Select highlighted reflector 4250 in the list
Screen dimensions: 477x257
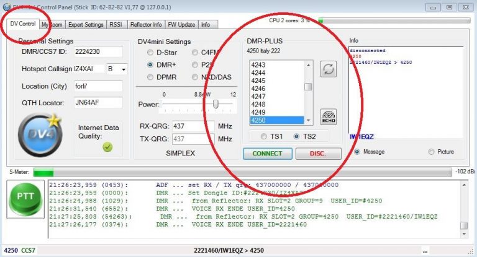(x=277, y=120)
